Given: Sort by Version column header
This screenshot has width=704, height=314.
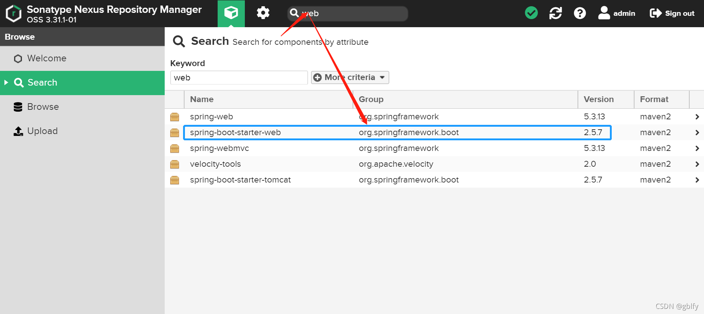Looking at the screenshot, I should 606,100.
